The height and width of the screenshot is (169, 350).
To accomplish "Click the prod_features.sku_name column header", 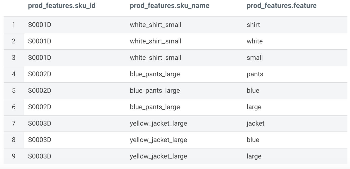I will [x=170, y=6].
